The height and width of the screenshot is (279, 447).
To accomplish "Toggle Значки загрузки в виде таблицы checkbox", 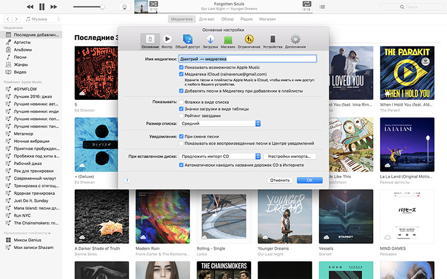I will click(x=181, y=109).
